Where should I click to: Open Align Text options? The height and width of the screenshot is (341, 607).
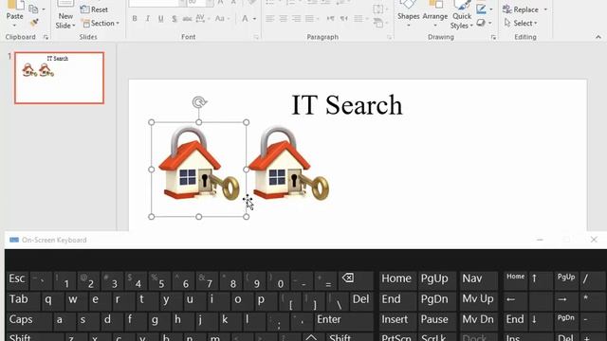point(379,9)
